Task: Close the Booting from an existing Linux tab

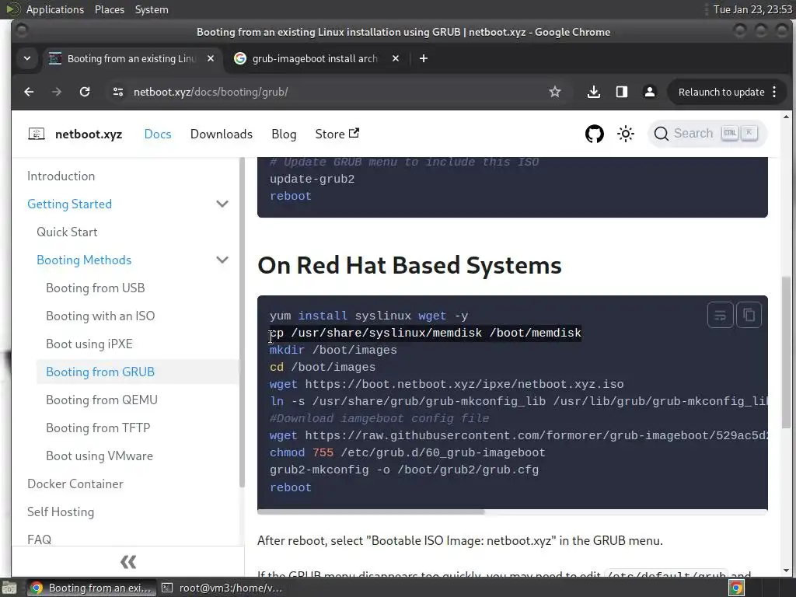Action: [210, 58]
